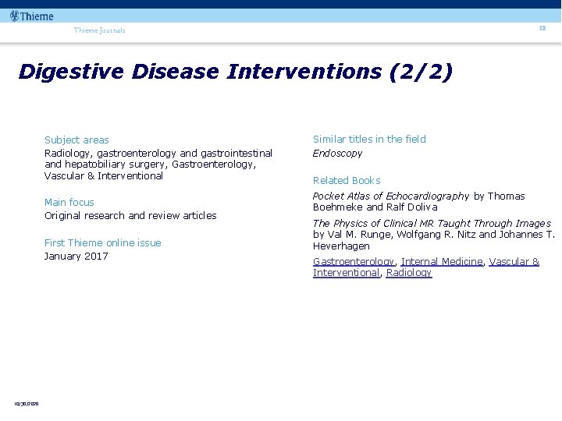Screen dimensions: 562x421
Task: Click 'The Physics of Clinical MR Taught Through Images'
Action: [432, 224]
